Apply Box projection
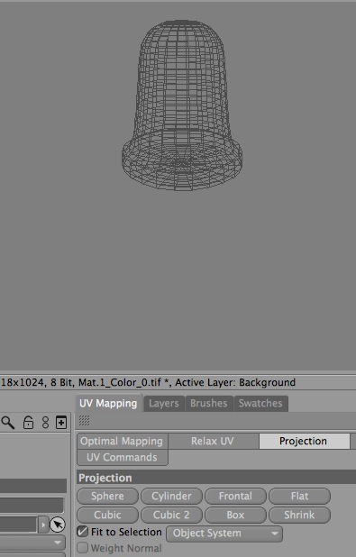The height and width of the screenshot is (557, 356). point(235,515)
